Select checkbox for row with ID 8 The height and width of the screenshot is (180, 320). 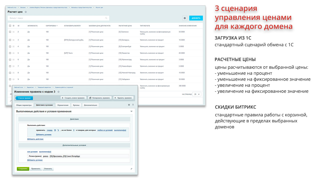[x=10, y=73]
